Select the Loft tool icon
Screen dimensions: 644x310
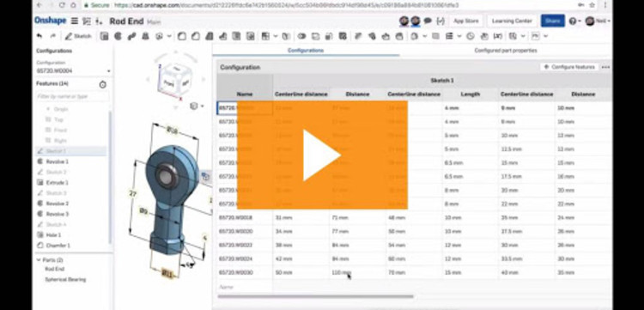145,36
